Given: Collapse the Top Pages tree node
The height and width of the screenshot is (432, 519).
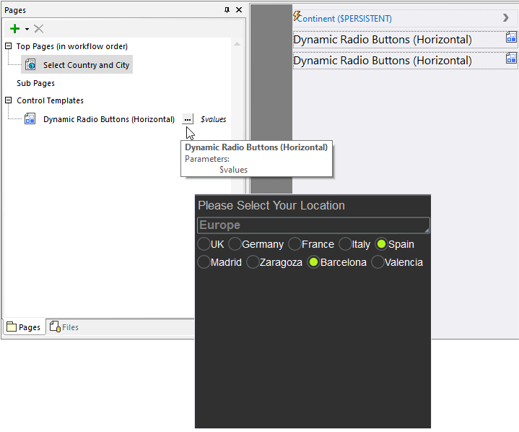Looking at the screenshot, I should pos(9,46).
